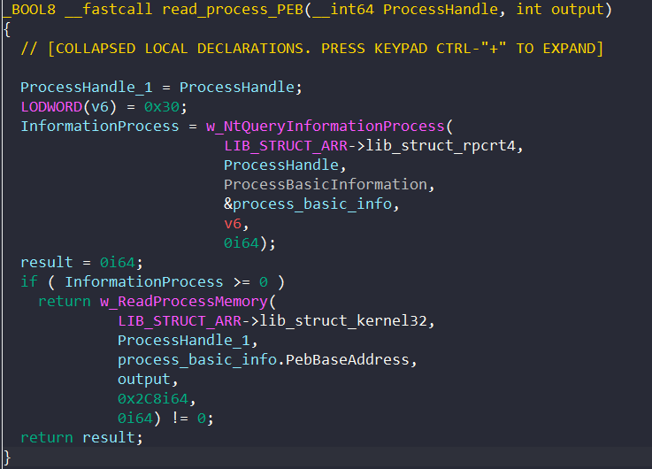
Task: Select the 0x30 constant
Action: [162, 107]
